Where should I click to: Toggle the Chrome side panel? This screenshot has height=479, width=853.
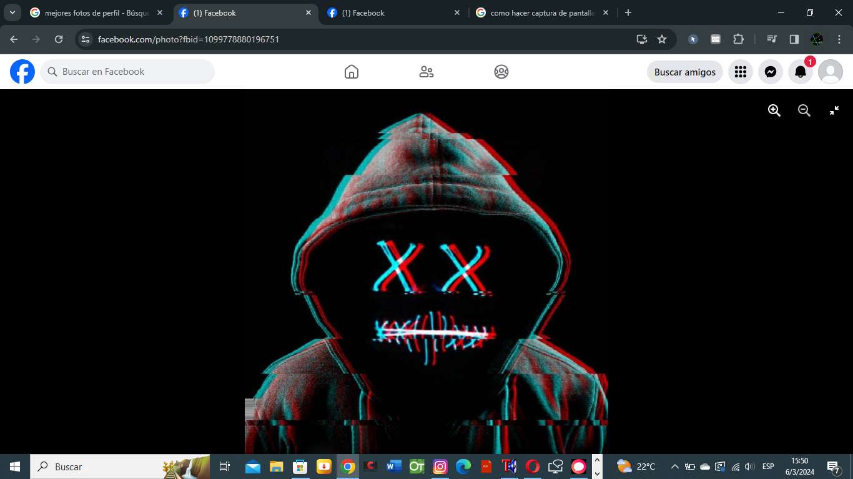(x=794, y=39)
